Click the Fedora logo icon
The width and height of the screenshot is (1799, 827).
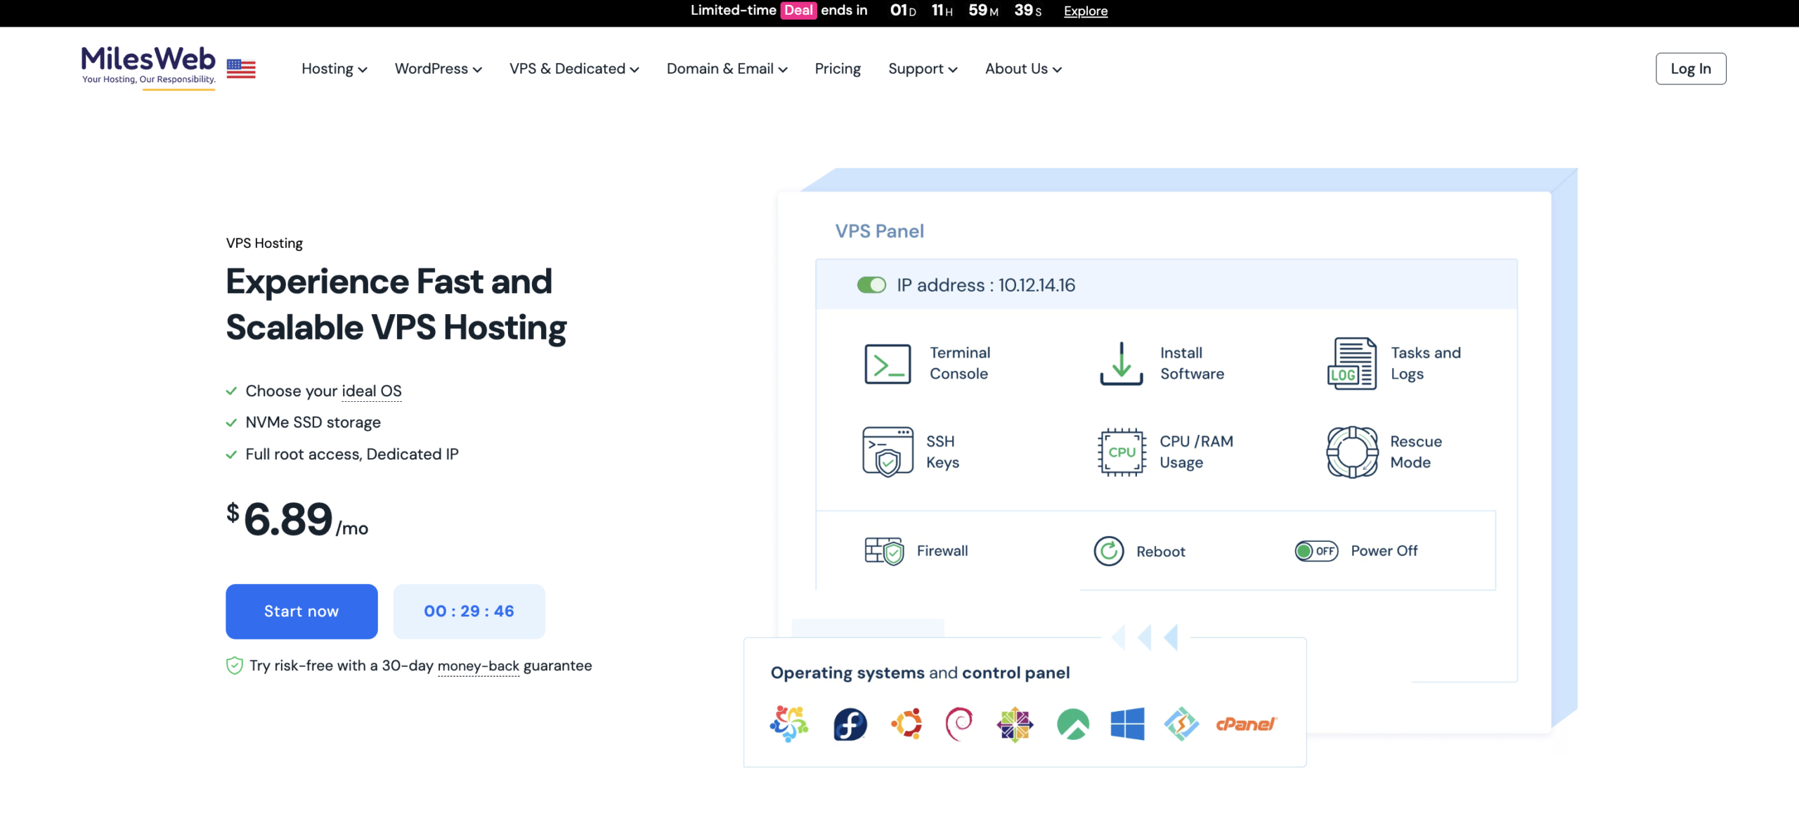click(x=850, y=724)
